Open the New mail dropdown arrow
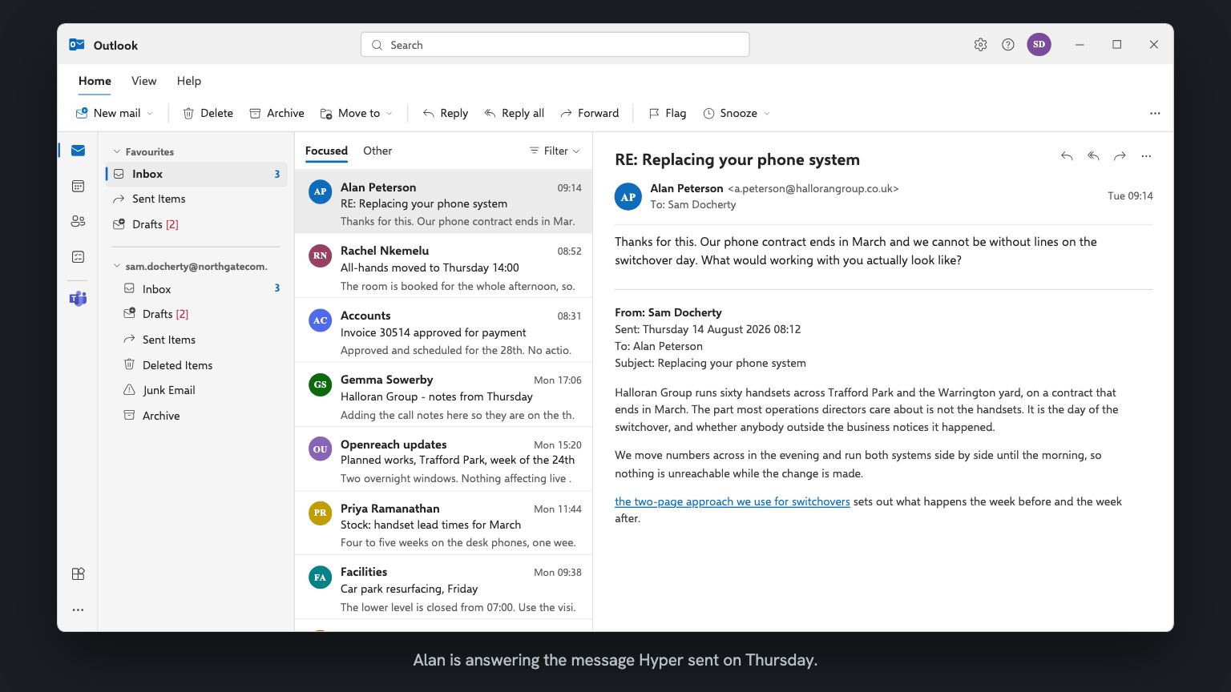Screen dimensions: 1231x692 150,114
